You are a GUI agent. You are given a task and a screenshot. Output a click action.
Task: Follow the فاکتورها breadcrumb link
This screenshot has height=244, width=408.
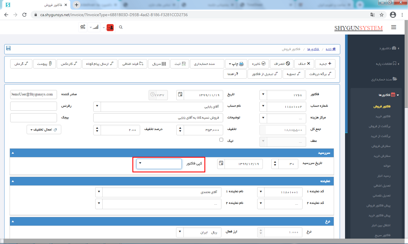pos(313,49)
